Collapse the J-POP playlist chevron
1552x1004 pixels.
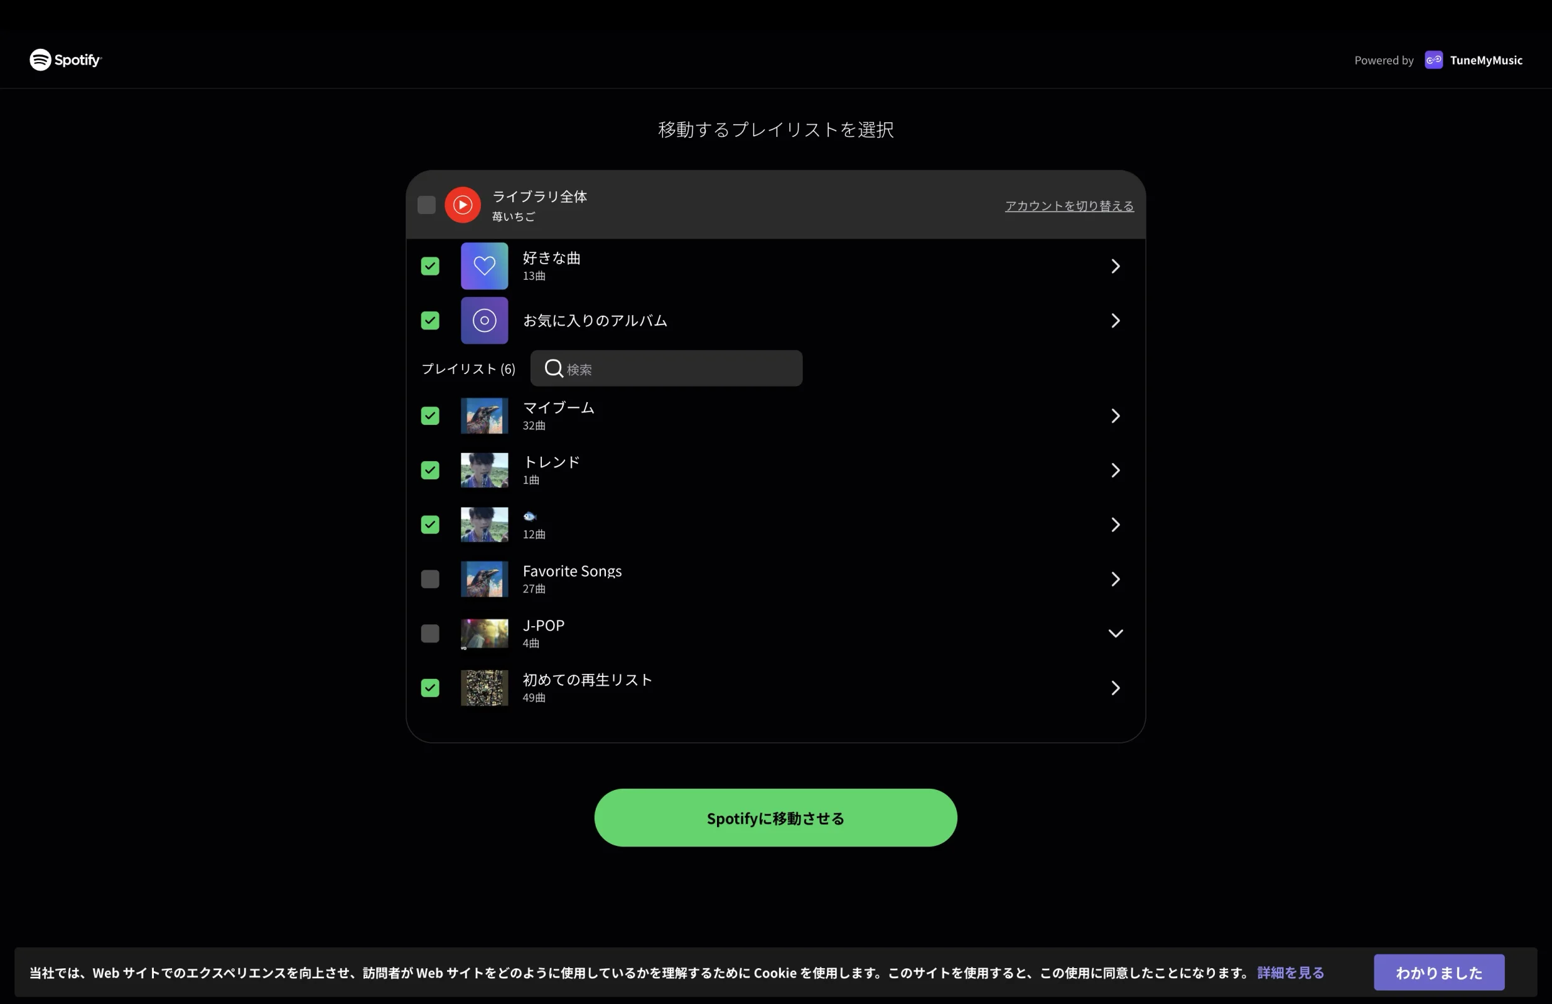coord(1115,634)
